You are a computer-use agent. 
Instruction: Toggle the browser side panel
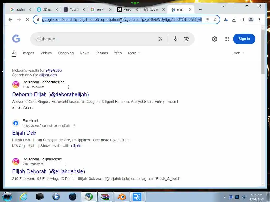click(243, 19)
